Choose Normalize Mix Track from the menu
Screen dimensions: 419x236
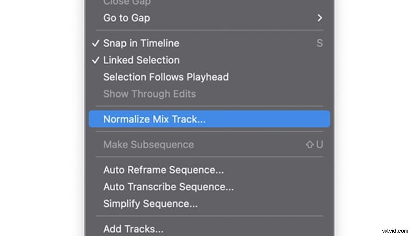click(155, 119)
